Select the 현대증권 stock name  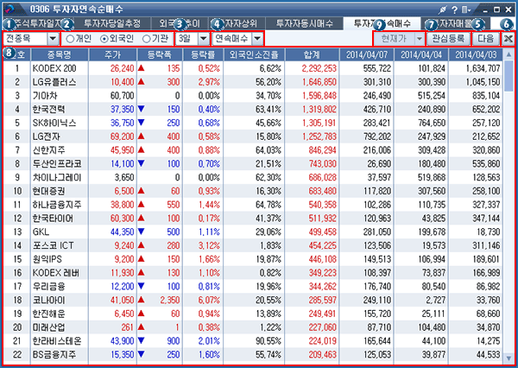tap(49, 191)
